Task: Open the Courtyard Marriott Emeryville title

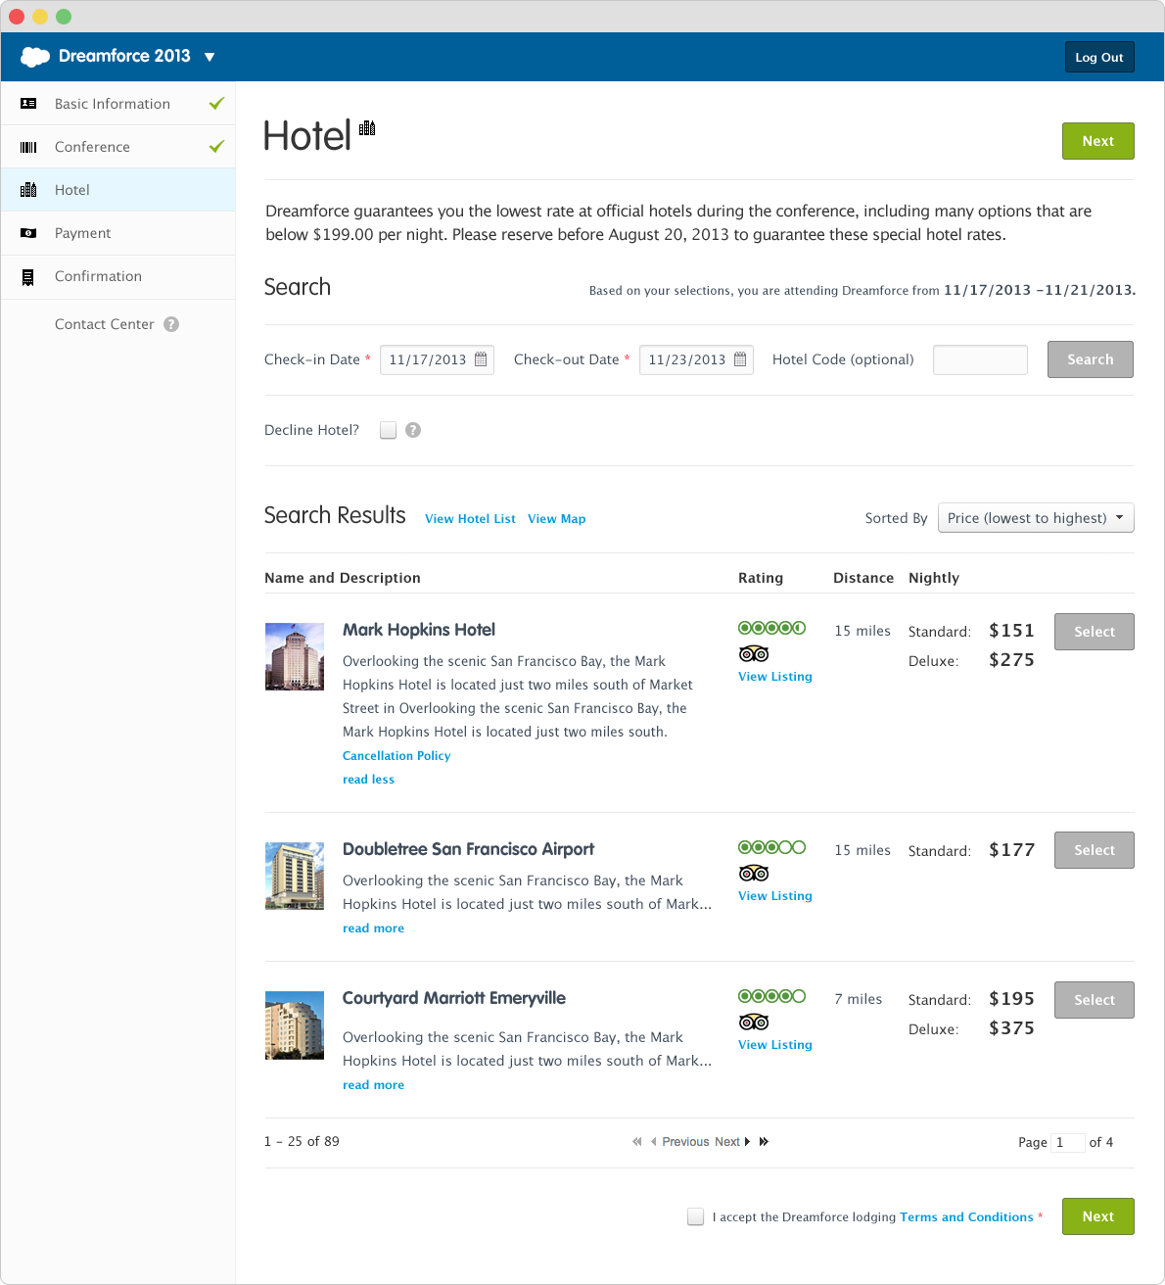Action: pyautogui.click(x=454, y=998)
